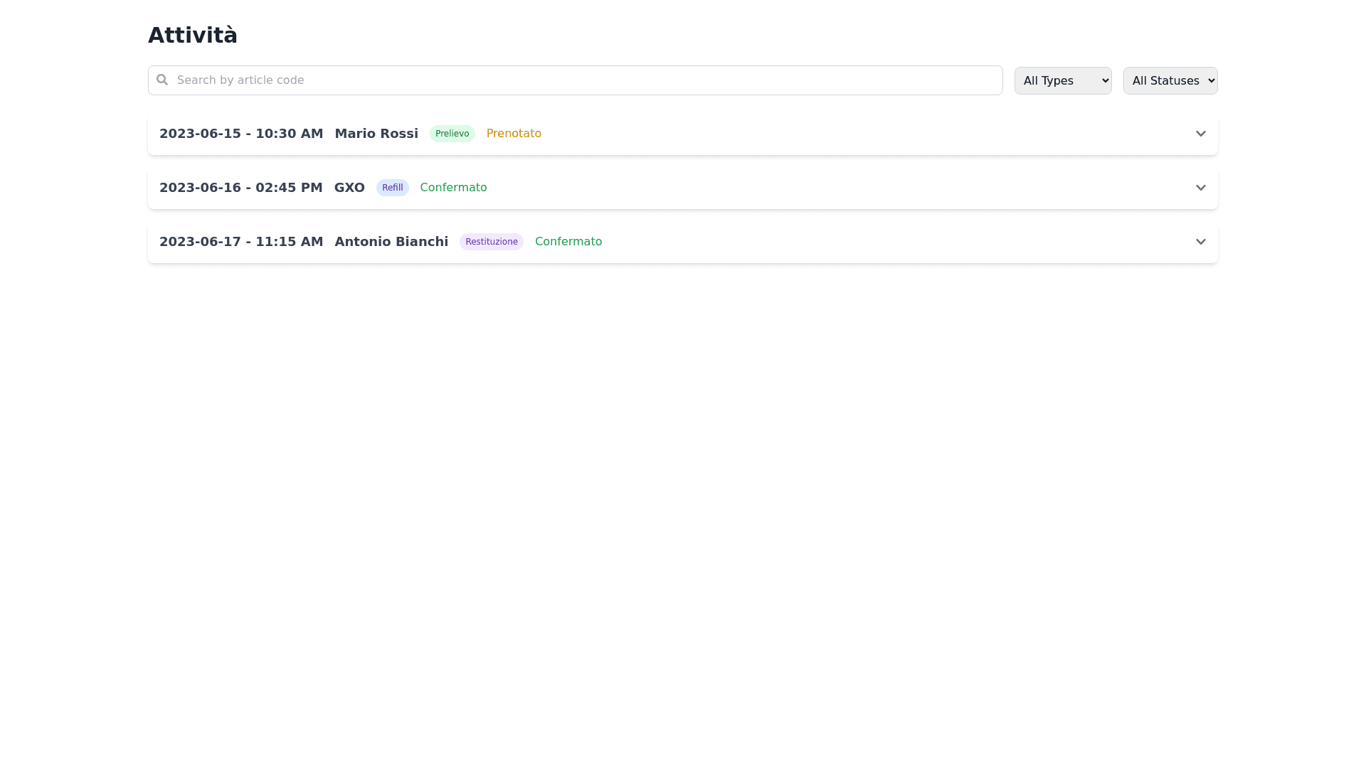Click the 2023-06-15 10:30 AM timestamp
This screenshot has width=1366, height=768.
click(x=241, y=134)
